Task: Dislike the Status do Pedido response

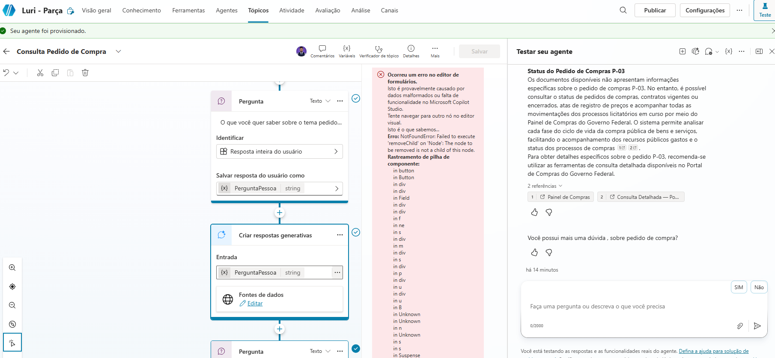Action: 549,212
